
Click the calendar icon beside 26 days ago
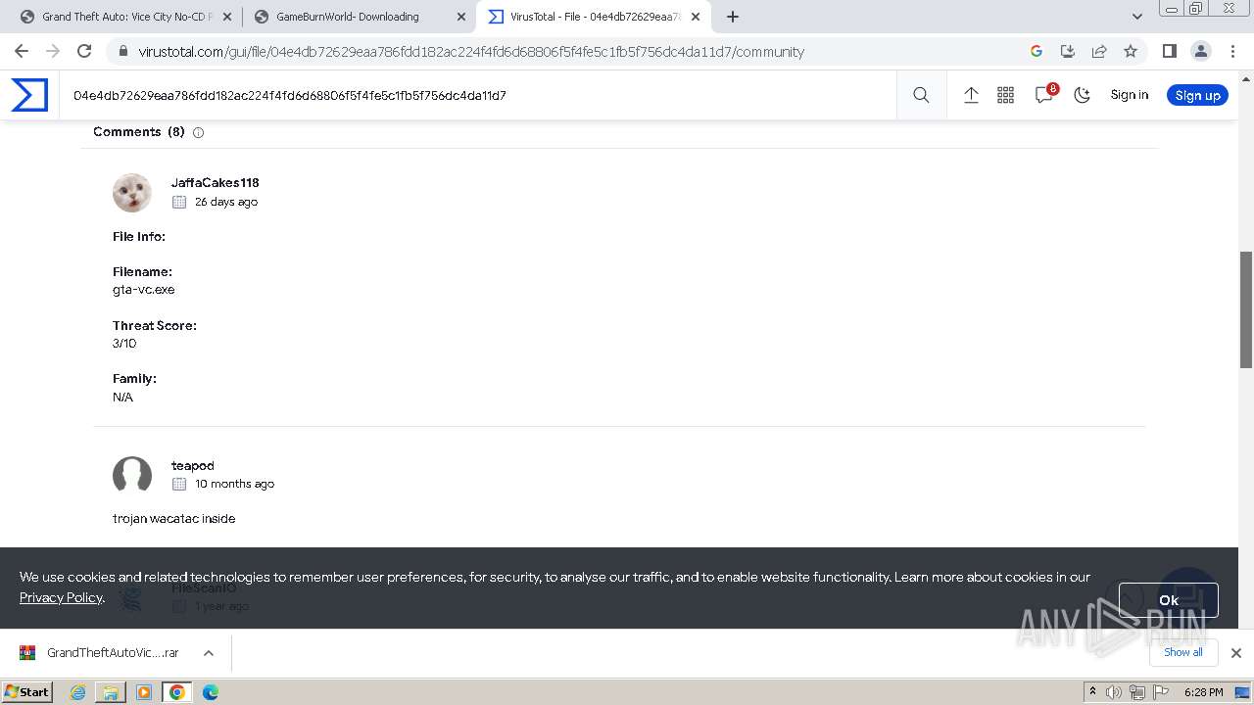coord(179,202)
